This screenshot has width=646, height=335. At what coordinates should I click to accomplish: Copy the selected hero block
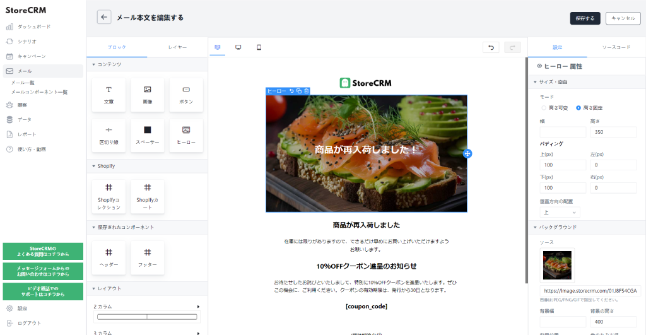(x=299, y=91)
